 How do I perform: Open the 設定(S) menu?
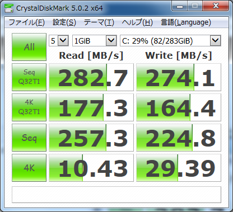(64, 22)
